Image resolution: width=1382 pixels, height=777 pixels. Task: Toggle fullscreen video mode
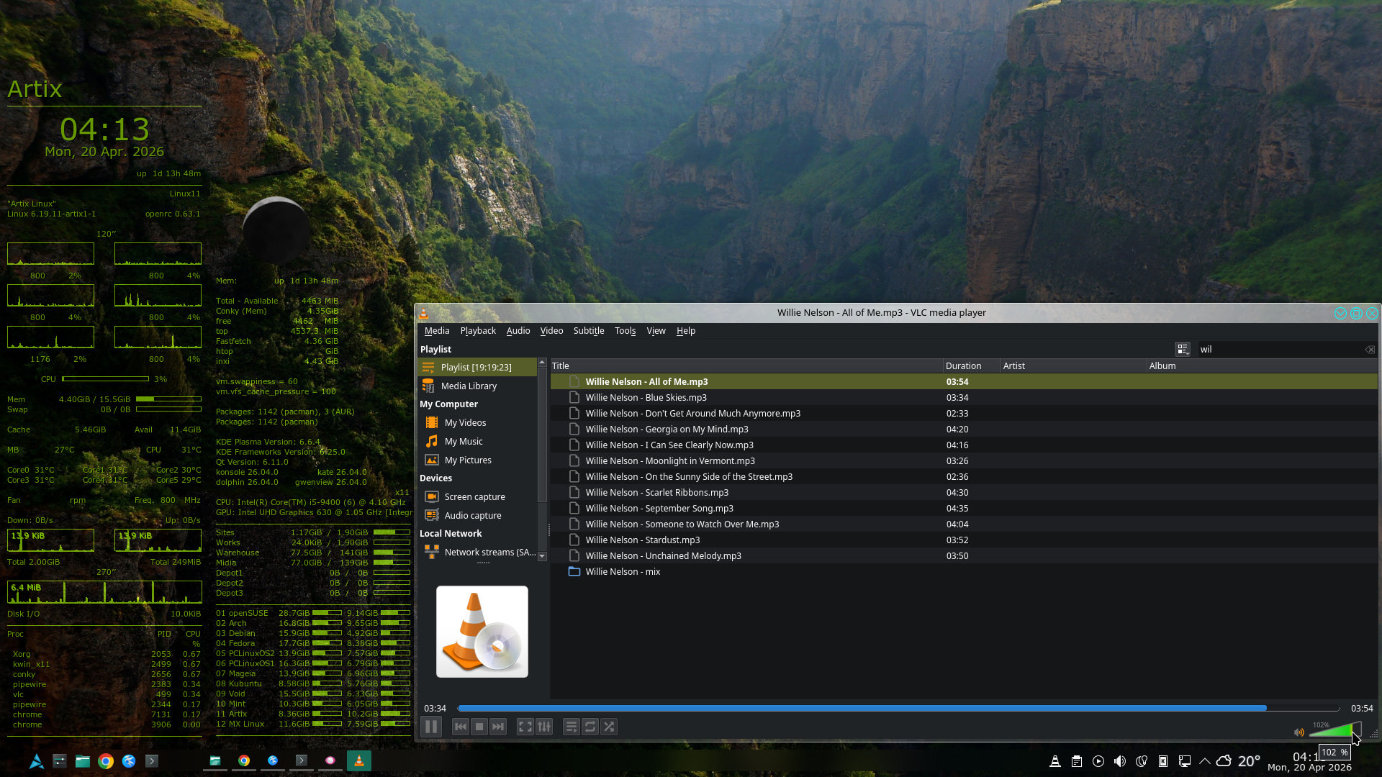[525, 727]
